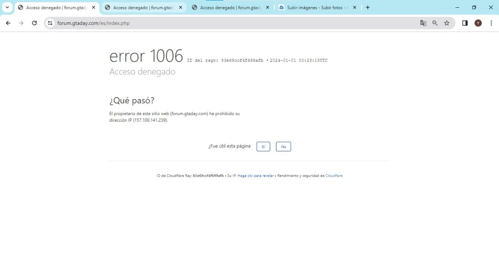Expand the tab search dropdown
Viewport: 499px width, 266px height.
pos(7,7)
